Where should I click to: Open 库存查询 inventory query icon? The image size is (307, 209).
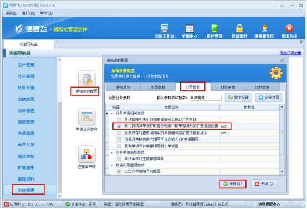pos(214,28)
